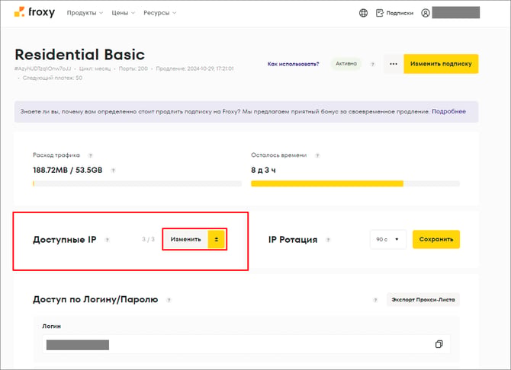Expand the Ресурсы menu
This screenshot has width=511, height=370.
click(159, 13)
